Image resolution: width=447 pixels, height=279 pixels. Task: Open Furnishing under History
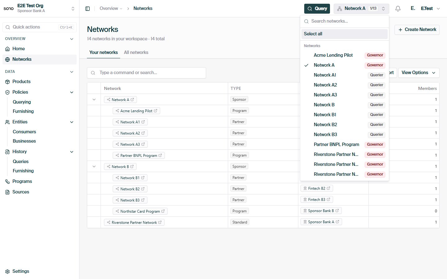pyautogui.click(x=23, y=171)
